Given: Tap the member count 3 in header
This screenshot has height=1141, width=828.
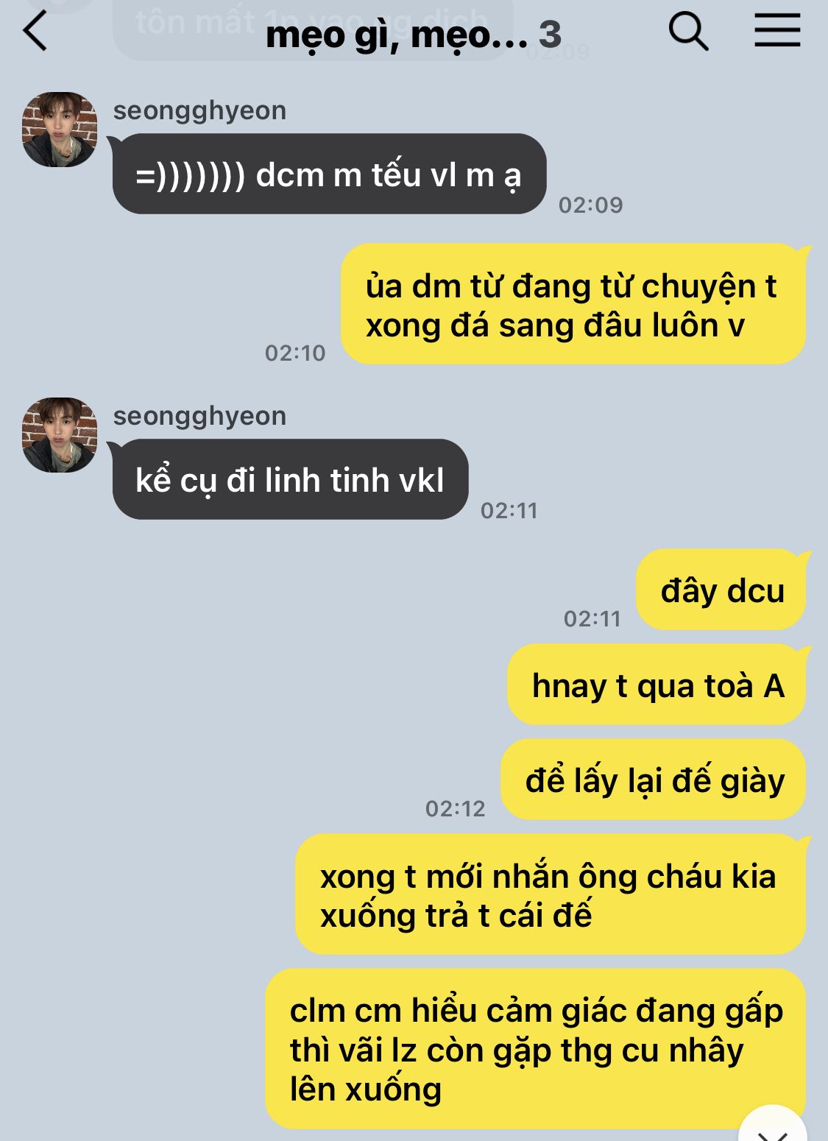Looking at the screenshot, I should pyautogui.click(x=550, y=35).
